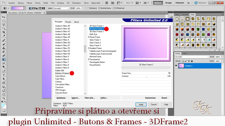Choose linear gradient type in options bar
Image resolution: width=225 pixels, height=126 pixels.
30,8
